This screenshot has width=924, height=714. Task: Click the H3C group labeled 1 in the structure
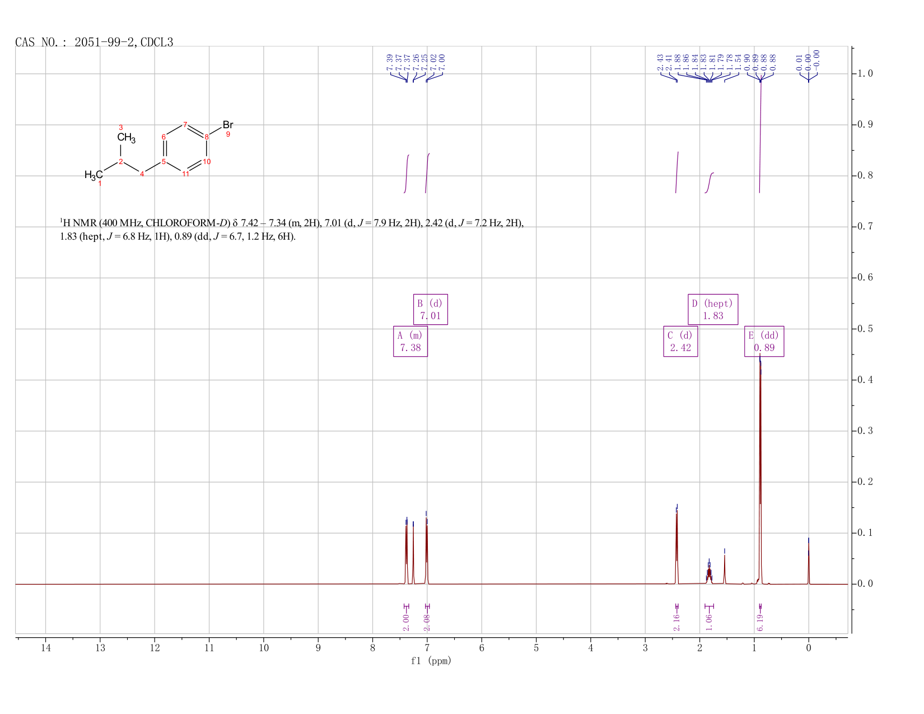[94, 175]
